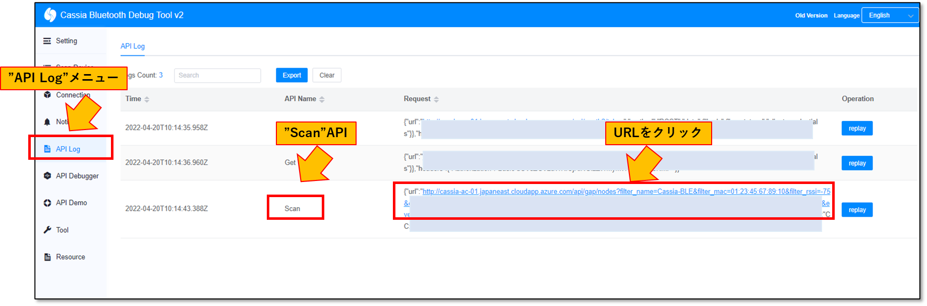
Task: Click the Tool wrench icon
Action: pyautogui.click(x=47, y=230)
